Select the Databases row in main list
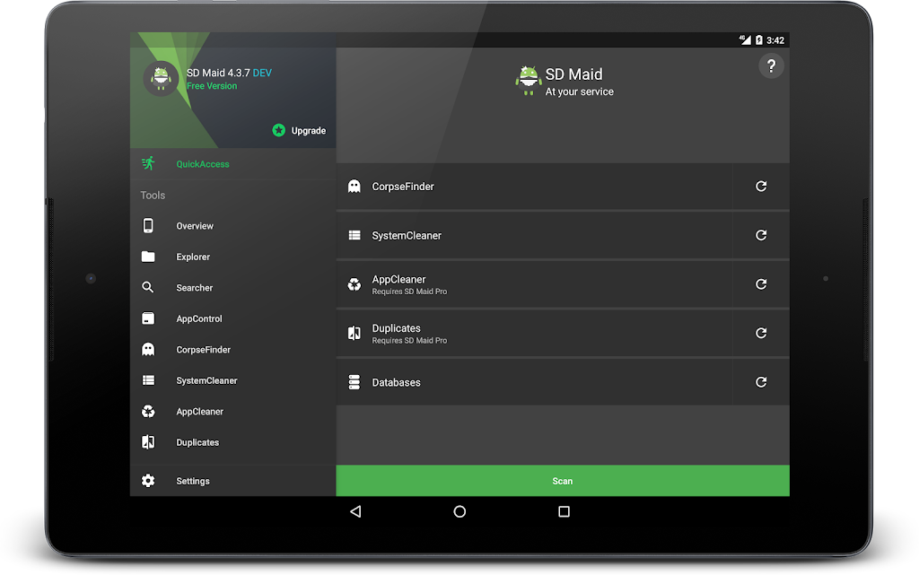919x575 pixels. tap(534, 382)
